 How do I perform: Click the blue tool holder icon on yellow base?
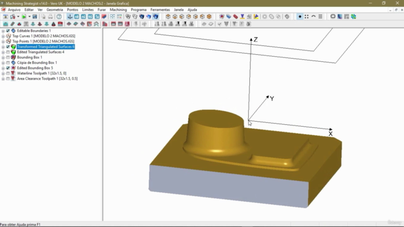[x=242, y=17]
